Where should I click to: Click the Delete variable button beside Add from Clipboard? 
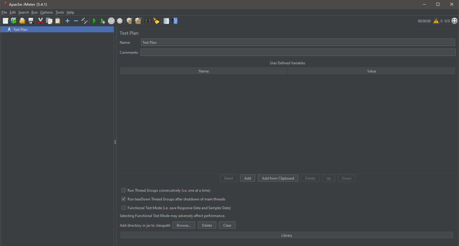click(x=310, y=178)
